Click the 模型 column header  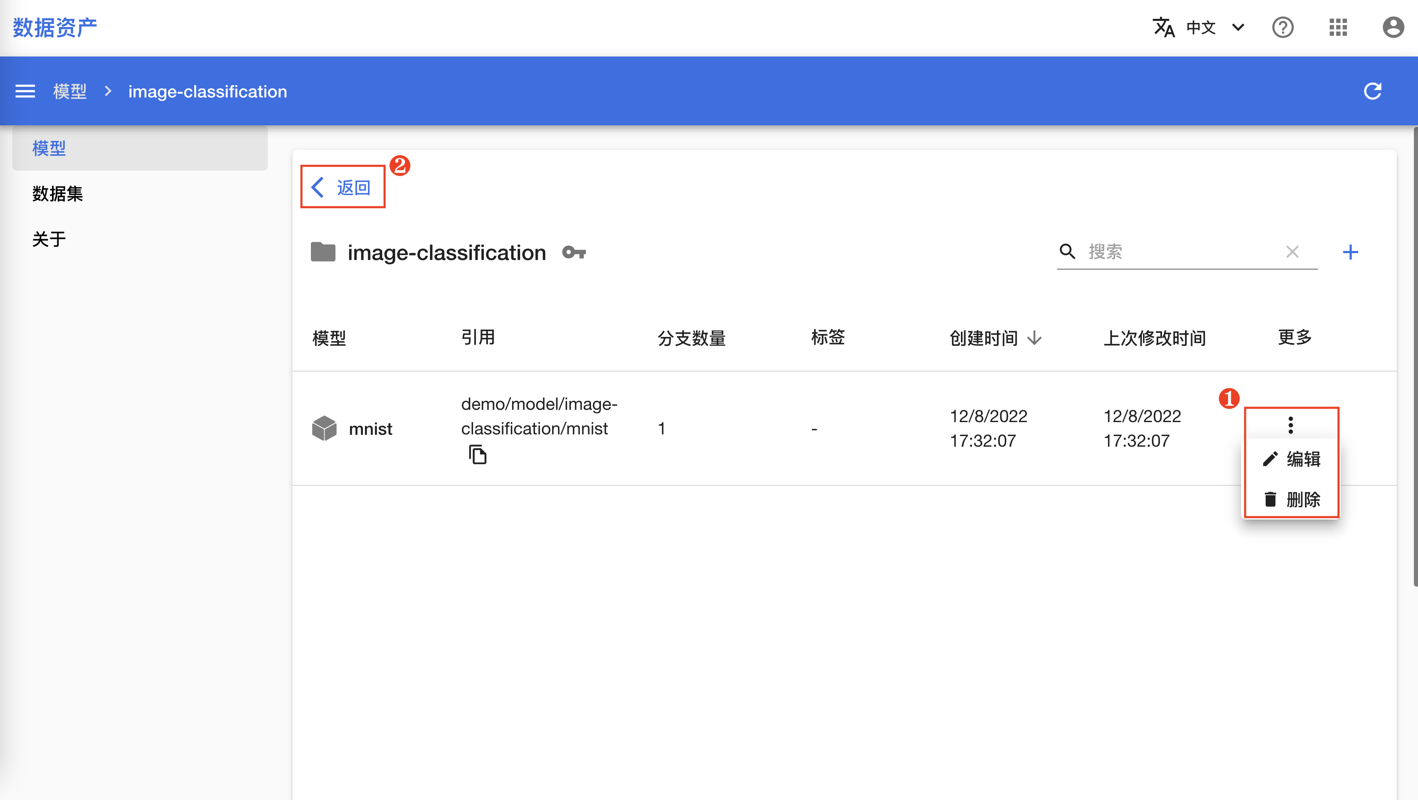click(328, 338)
